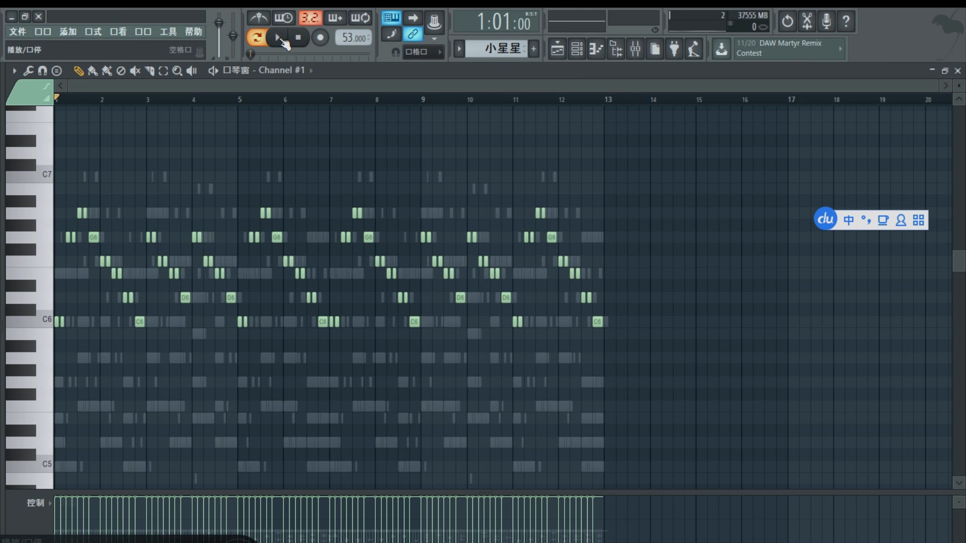Screen dimensions: 966x543
Task: Click the 53.000 tempo field
Action: click(x=354, y=38)
